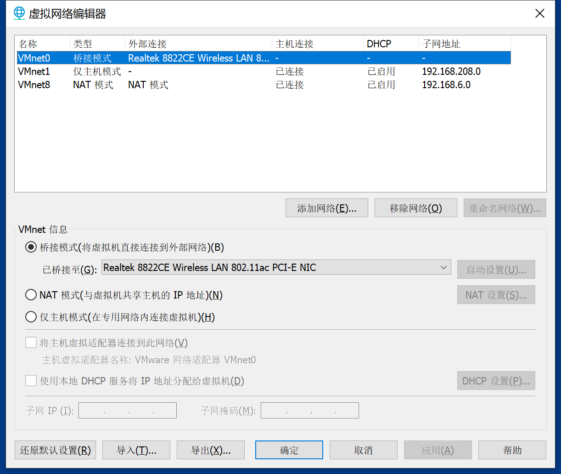Click the 添加网络(E)... button
This screenshot has height=474, width=561.
pyautogui.click(x=327, y=208)
